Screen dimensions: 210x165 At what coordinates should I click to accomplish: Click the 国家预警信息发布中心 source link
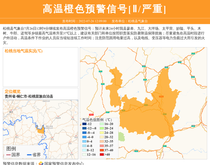pyautogui.click(x=64, y=163)
